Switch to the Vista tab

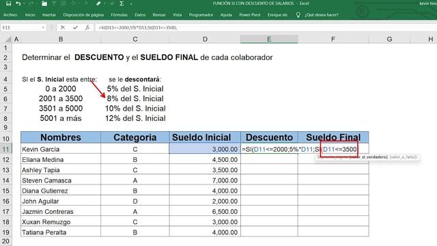coord(178,15)
